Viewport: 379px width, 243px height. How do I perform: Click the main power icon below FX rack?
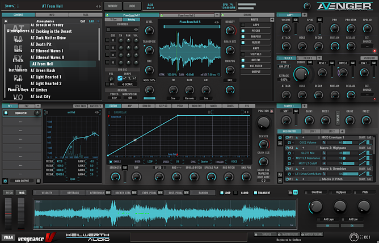pyautogui.click(x=5, y=181)
